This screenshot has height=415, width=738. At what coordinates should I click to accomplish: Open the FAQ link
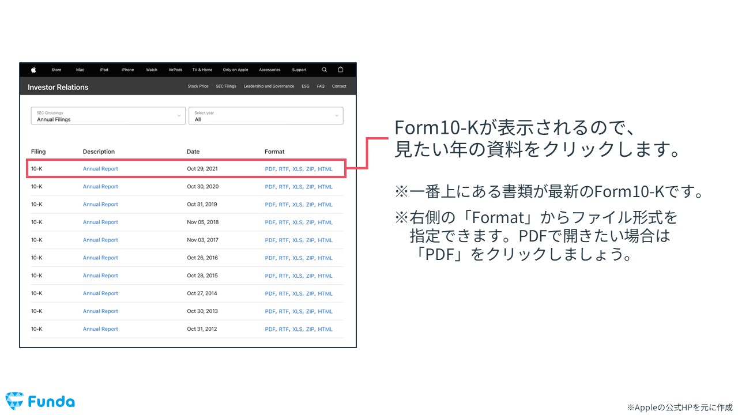pyautogui.click(x=321, y=86)
